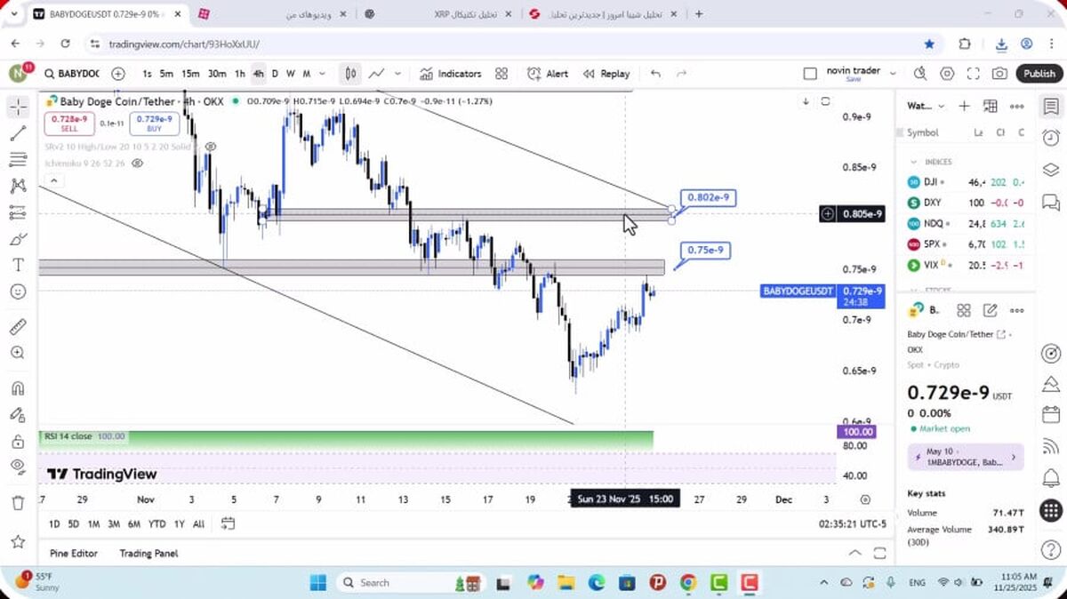Expand the line chart style dropdown arrow

point(397,74)
